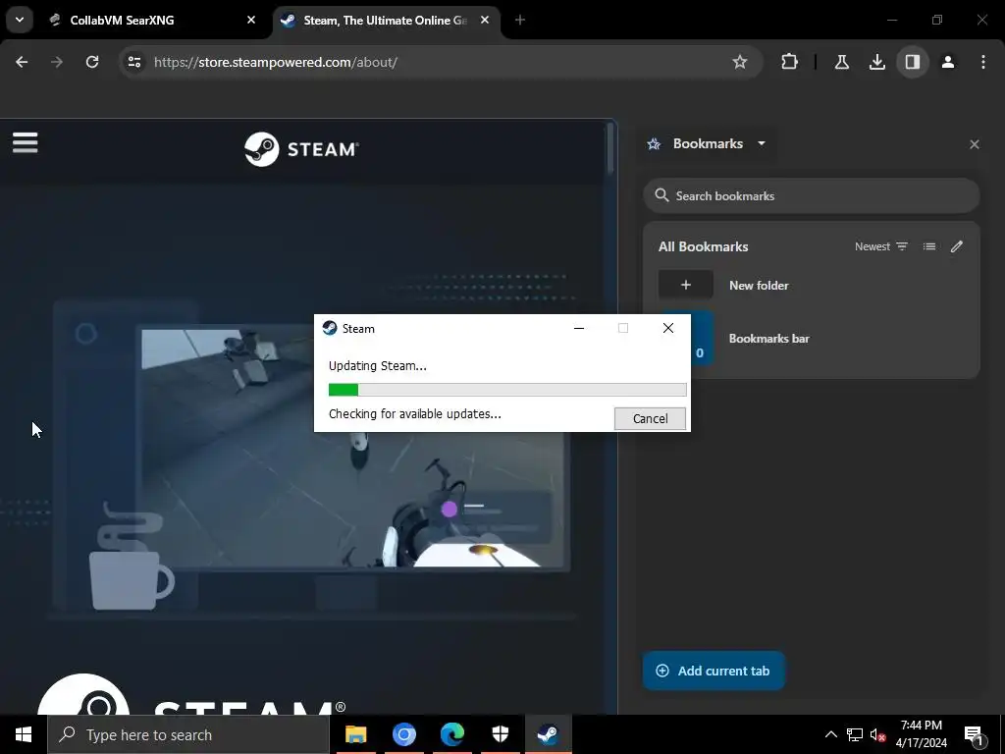Viewport: 1005px width, 754px height.
Task: Open the Newest sort dropdown
Action: 881,246
